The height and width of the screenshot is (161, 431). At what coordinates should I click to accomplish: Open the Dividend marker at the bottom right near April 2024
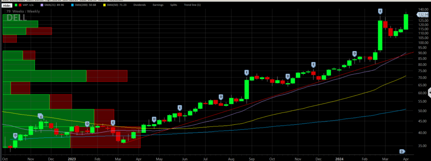point(402,151)
